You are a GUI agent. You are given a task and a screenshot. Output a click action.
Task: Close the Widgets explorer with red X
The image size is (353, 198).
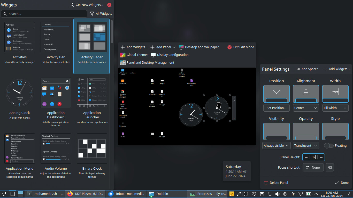pyautogui.click(x=109, y=5)
